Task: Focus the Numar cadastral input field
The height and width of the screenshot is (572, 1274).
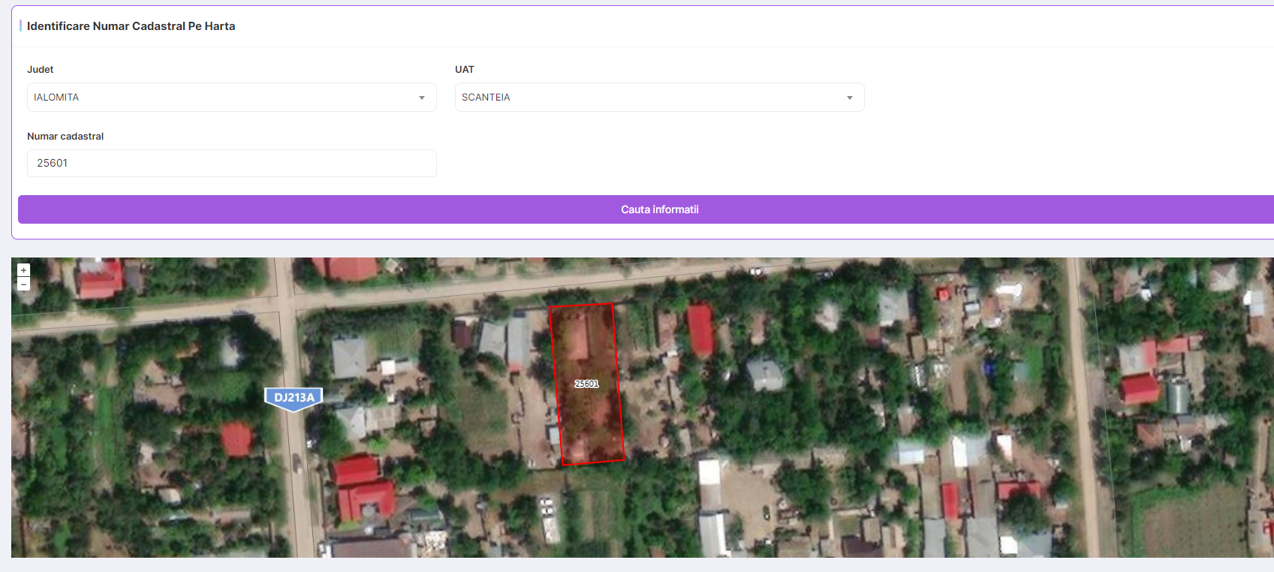Action: (231, 163)
